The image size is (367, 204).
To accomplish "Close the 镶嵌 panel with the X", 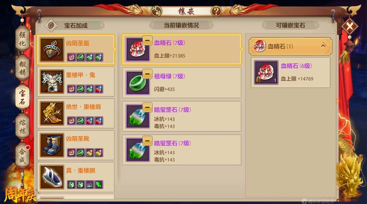I will [x=349, y=26].
